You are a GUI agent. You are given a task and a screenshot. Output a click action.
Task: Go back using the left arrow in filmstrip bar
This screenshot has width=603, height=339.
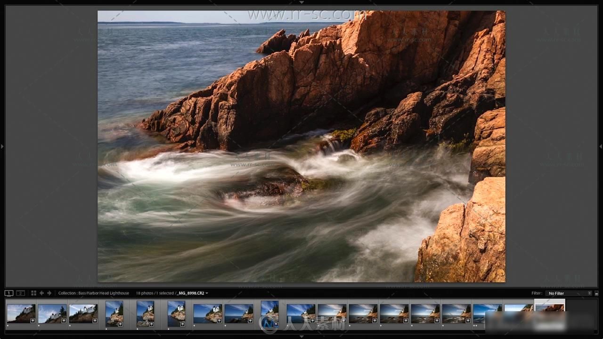pos(41,293)
